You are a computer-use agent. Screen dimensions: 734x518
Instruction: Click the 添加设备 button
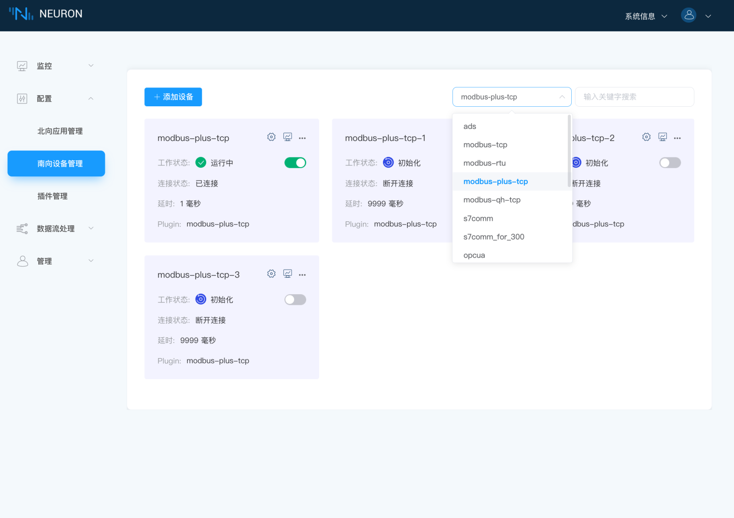(x=173, y=97)
